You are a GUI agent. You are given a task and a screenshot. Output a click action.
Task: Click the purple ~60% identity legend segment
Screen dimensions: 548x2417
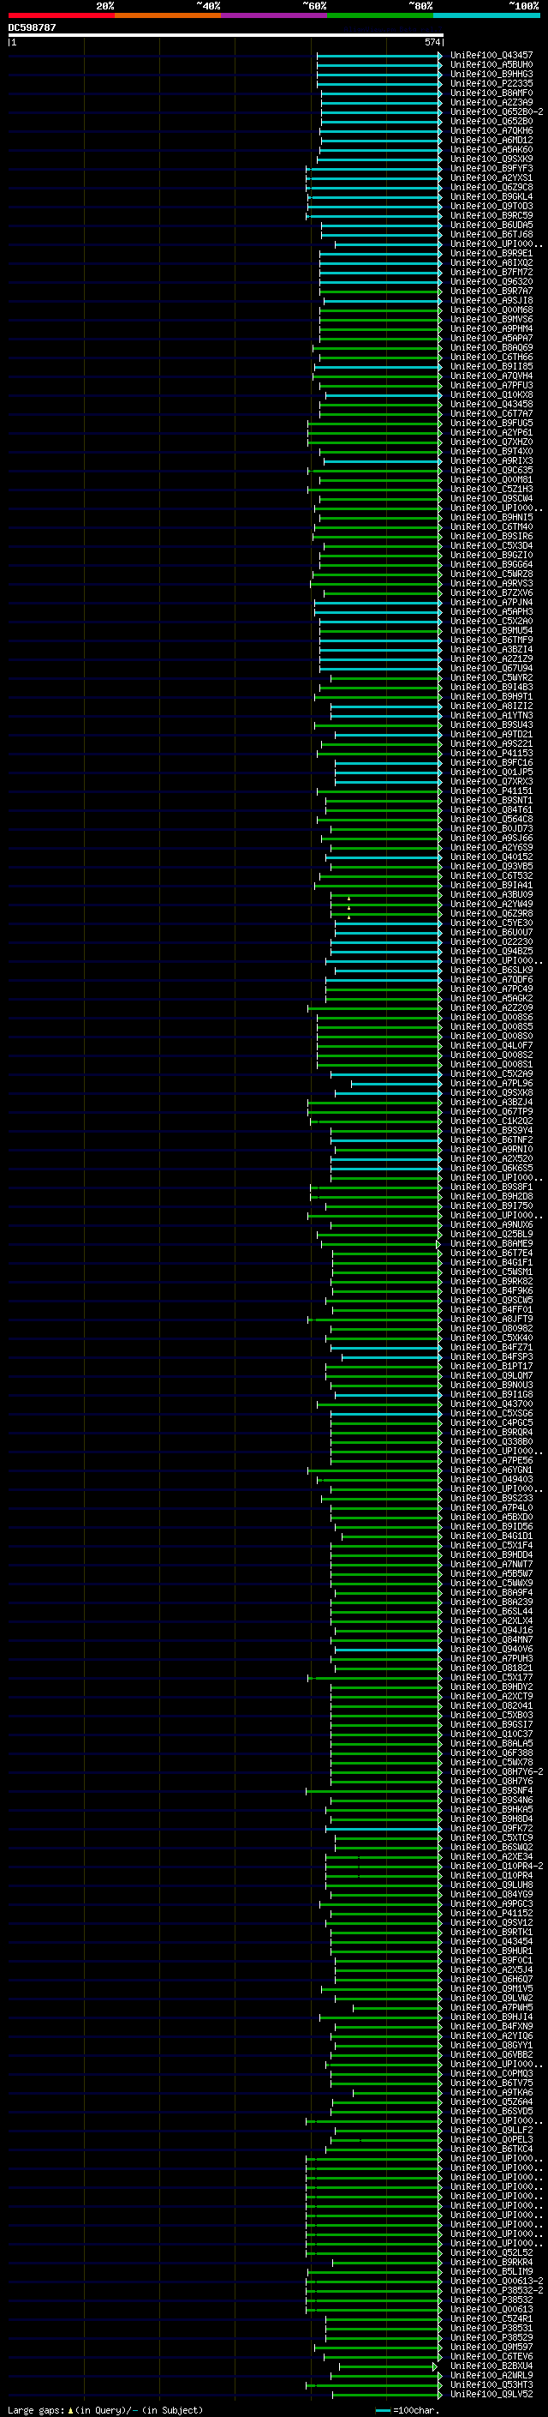[273, 15]
